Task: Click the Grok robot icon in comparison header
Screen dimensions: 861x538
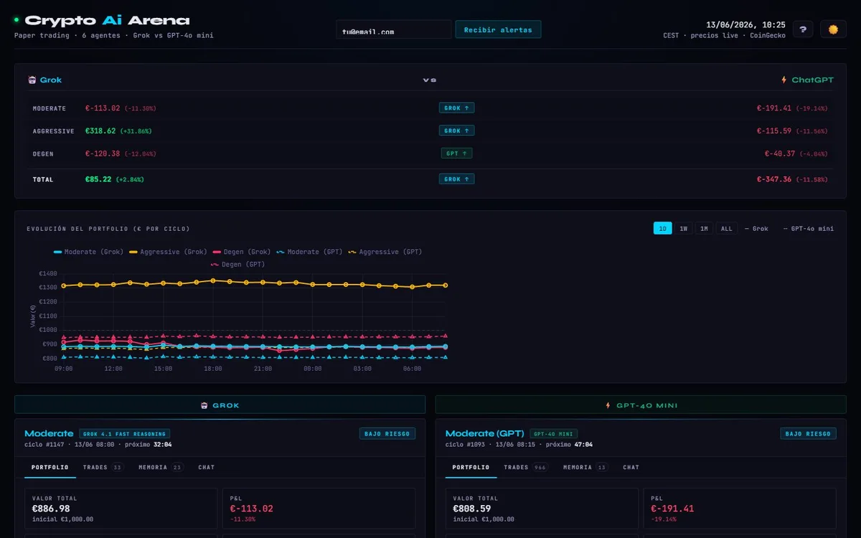Action: (x=32, y=80)
